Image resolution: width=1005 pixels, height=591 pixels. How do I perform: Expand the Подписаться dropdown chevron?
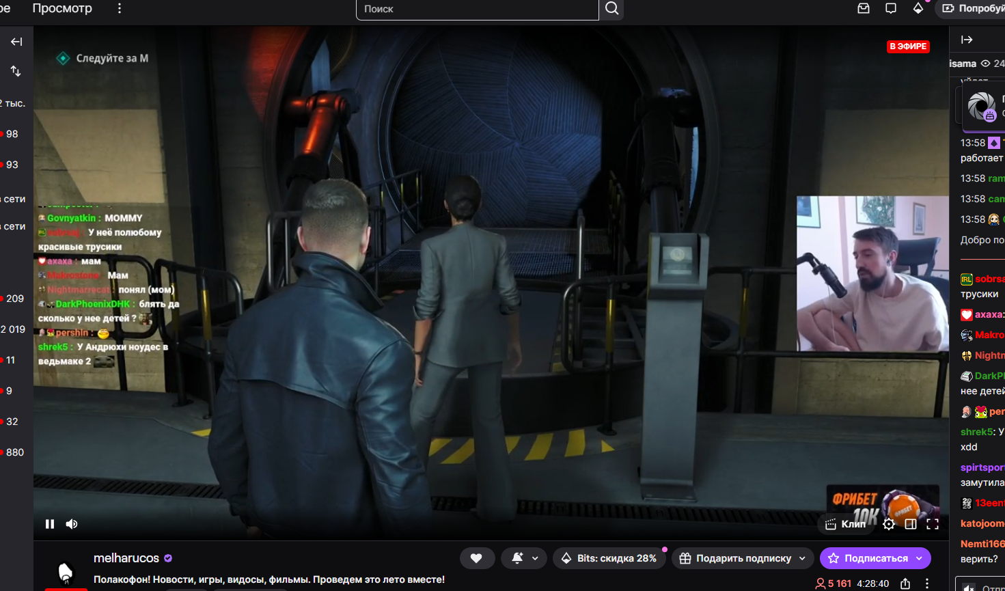click(x=920, y=558)
